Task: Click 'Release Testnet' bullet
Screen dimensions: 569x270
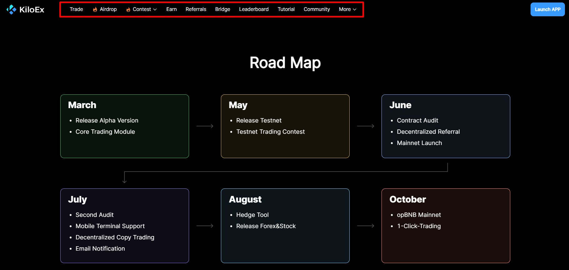Action: [x=259, y=121]
